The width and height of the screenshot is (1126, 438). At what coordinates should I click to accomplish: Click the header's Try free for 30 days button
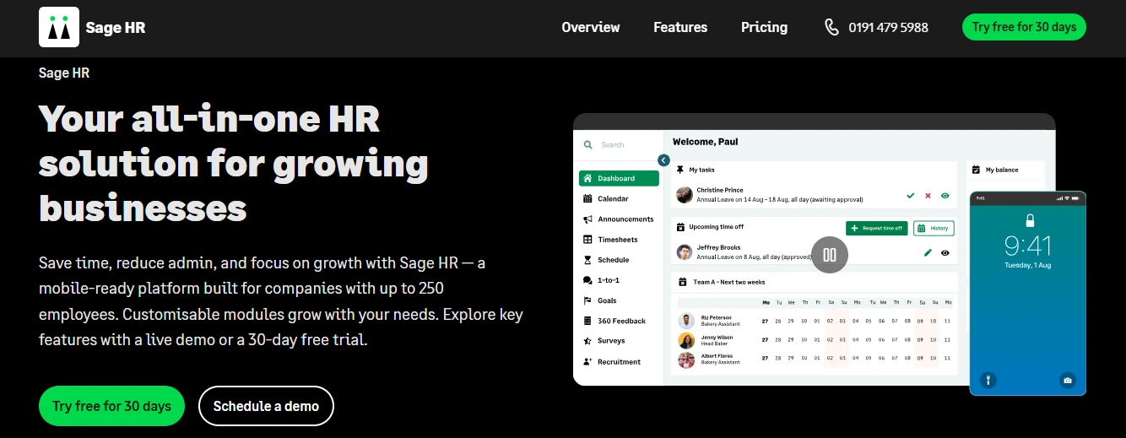[1024, 27]
